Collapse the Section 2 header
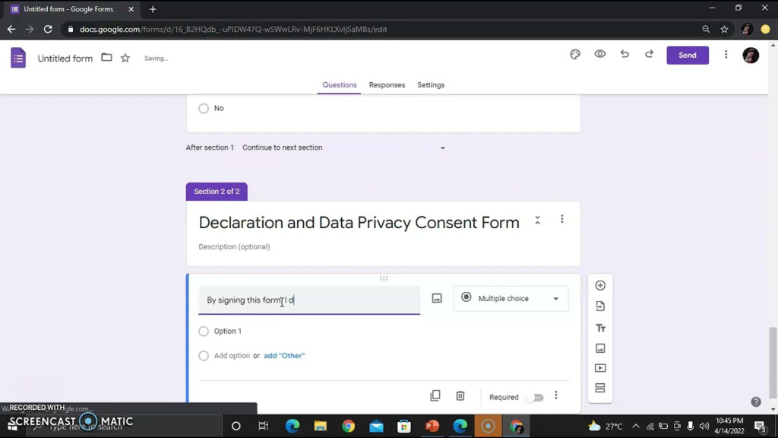This screenshot has width=778, height=438. point(537,220)
